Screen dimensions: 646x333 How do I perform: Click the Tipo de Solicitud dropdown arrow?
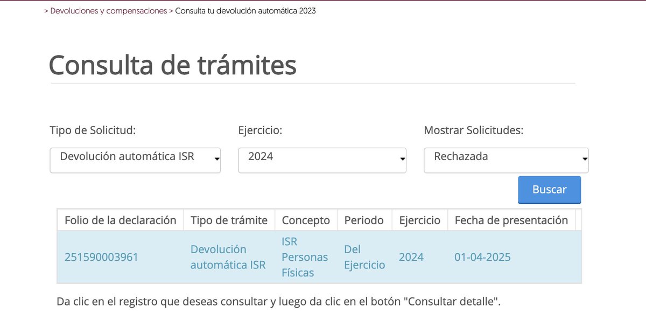217,159
